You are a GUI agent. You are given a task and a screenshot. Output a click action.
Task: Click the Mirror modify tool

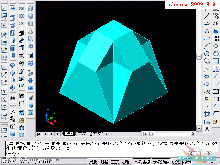(216, 23)
